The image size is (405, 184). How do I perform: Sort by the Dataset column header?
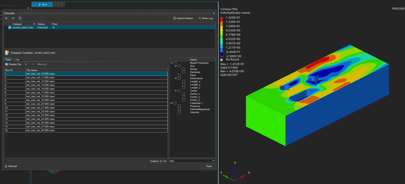[24, 24]
